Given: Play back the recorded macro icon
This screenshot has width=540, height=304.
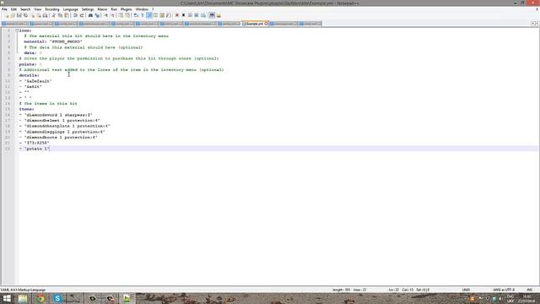Looking at the screenshot, I should click(x=190, y=15).
